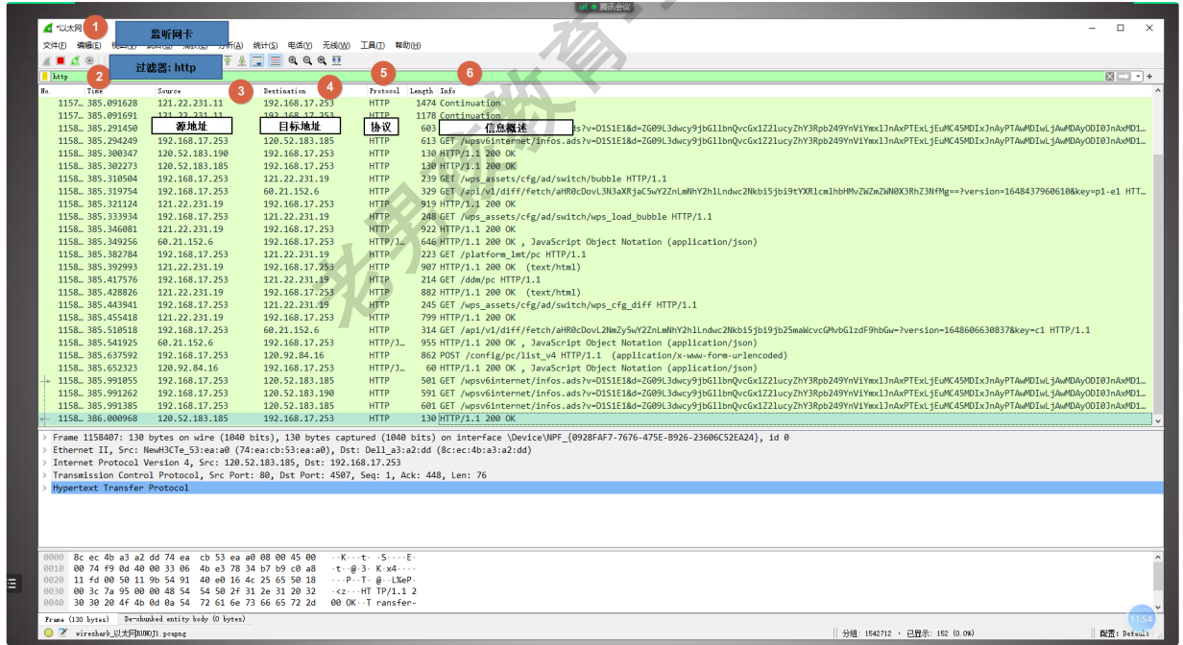The height and width of the screenshot is (645, 1183).
Task: Select packet at time 385.319754
Action: click(595, 191)
